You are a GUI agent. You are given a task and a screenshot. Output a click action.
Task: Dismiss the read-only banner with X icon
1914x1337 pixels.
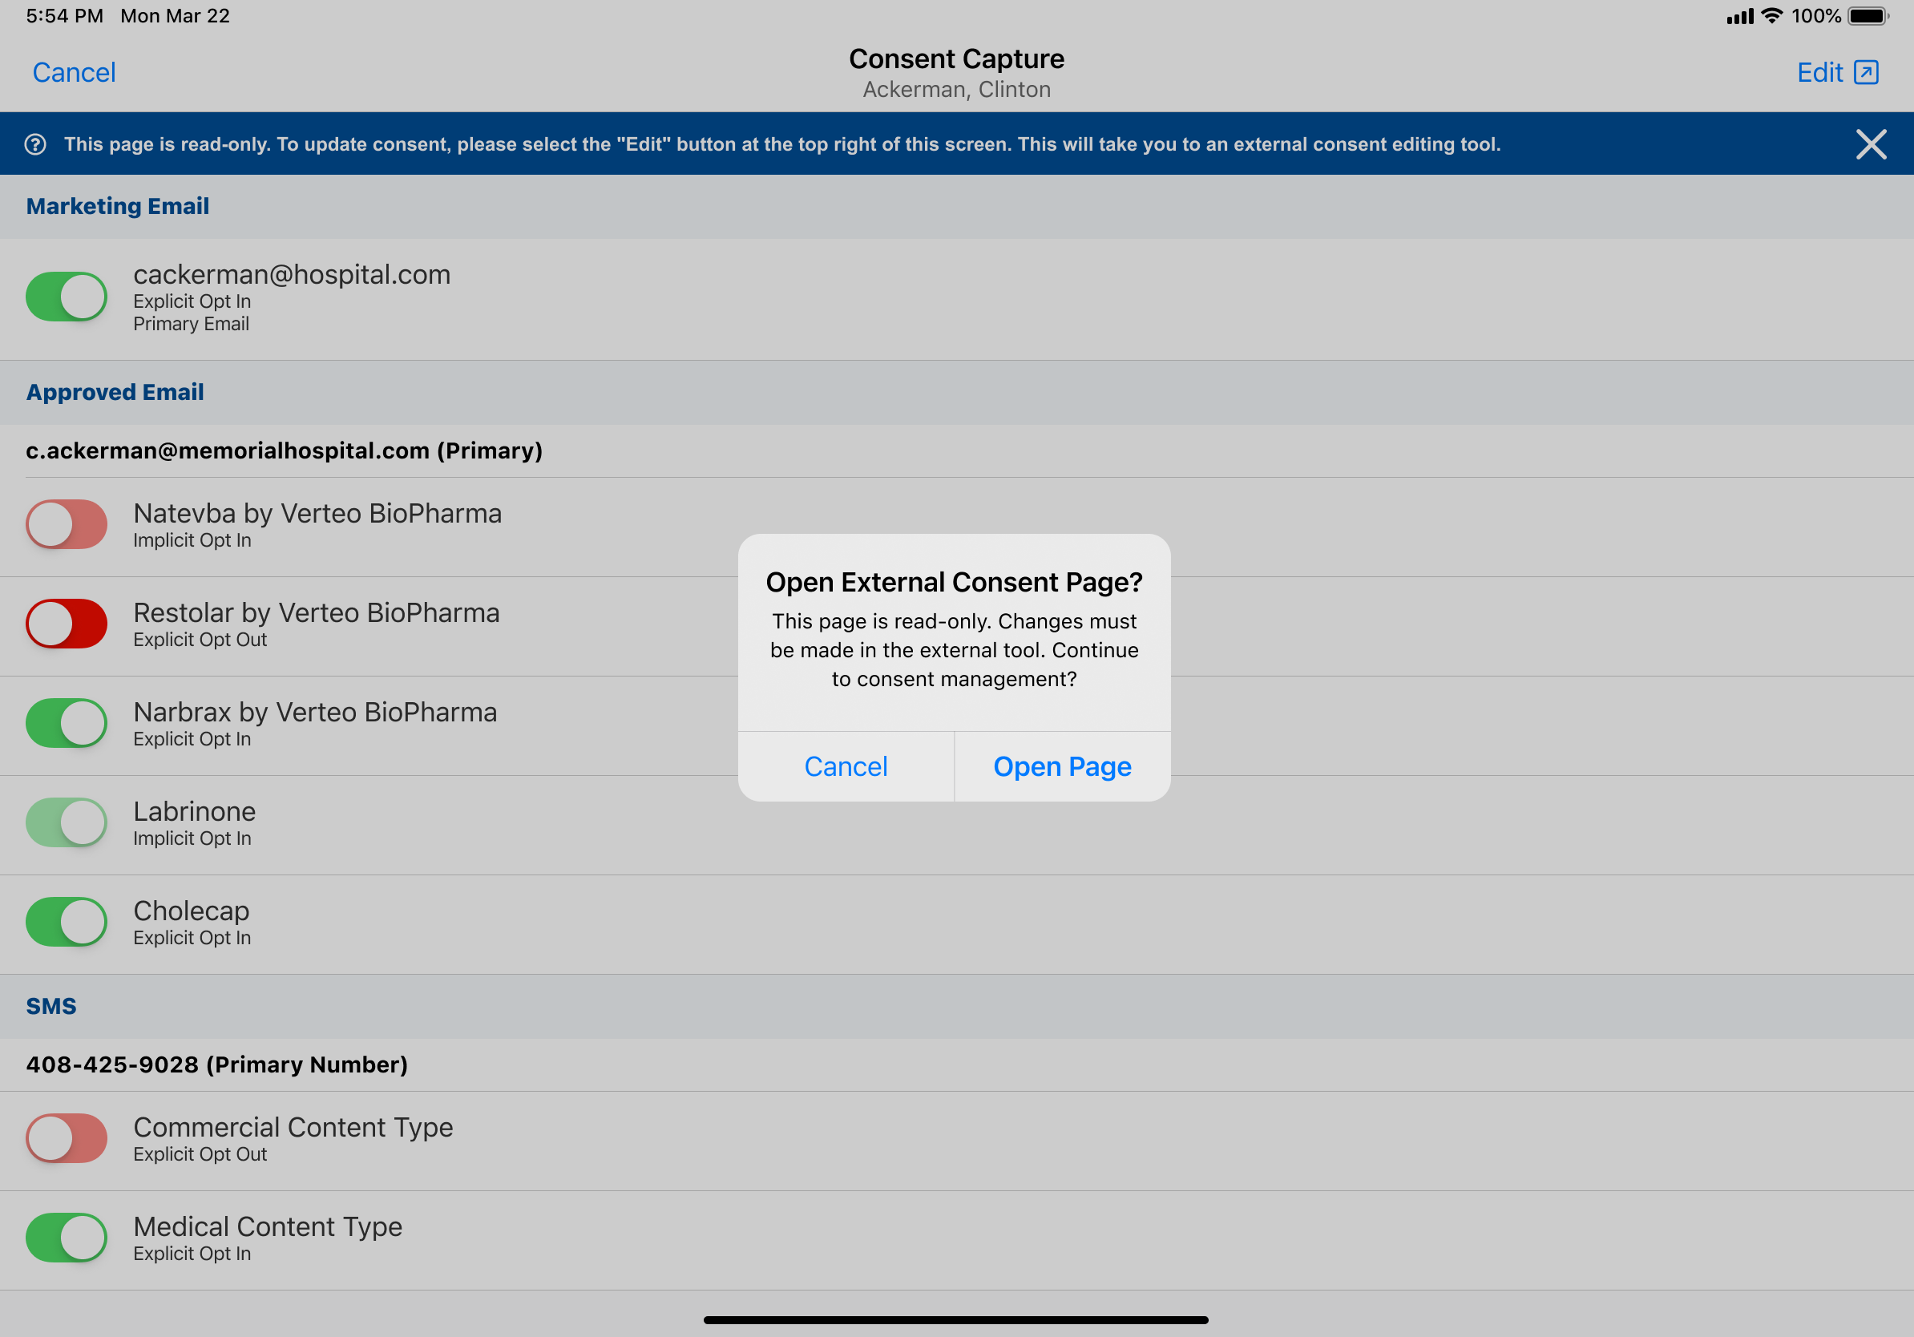click(1871, 144)
